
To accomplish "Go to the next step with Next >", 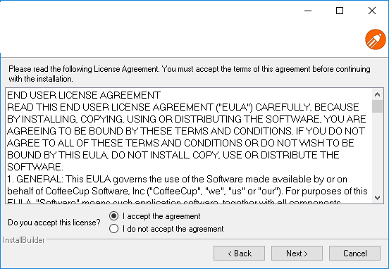I will (297, 254).
